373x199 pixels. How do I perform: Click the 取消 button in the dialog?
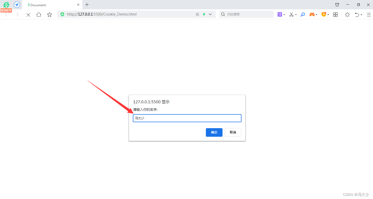(233, 132)
